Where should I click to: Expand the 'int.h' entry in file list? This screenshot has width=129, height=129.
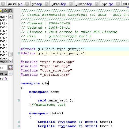(6, 24)
